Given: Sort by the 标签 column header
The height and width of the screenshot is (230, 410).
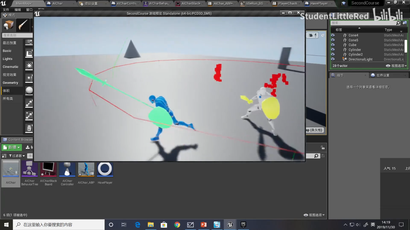Looking at the screenshot, I should [x=339, y=30].
